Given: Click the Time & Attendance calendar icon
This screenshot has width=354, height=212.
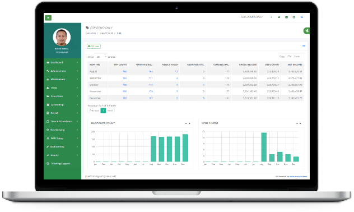Looking at the screenshot, I should (48, 121).
